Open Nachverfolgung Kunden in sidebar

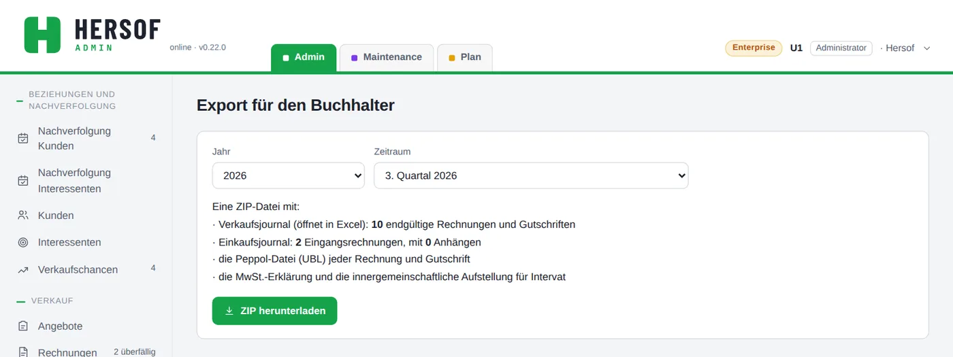86,138
